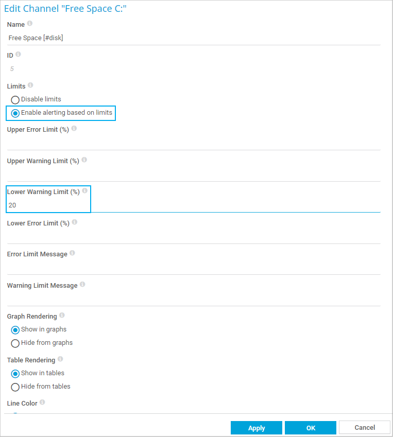Image resolution: width=393 pixels, height=437 pixels.
Task: Select Show in tables radio button
Action: [x=15, y=373]
